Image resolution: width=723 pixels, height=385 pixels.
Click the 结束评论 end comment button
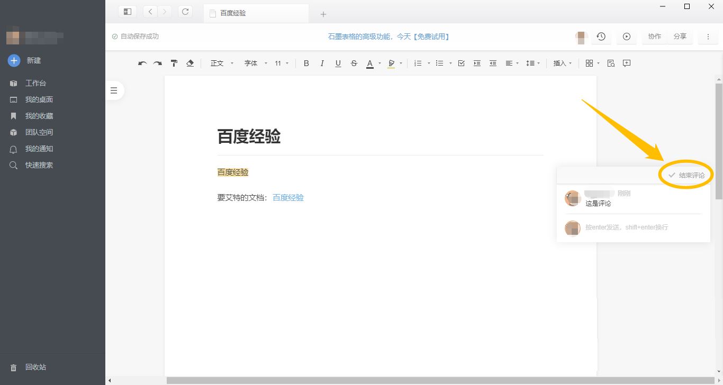tap(686, 175)
